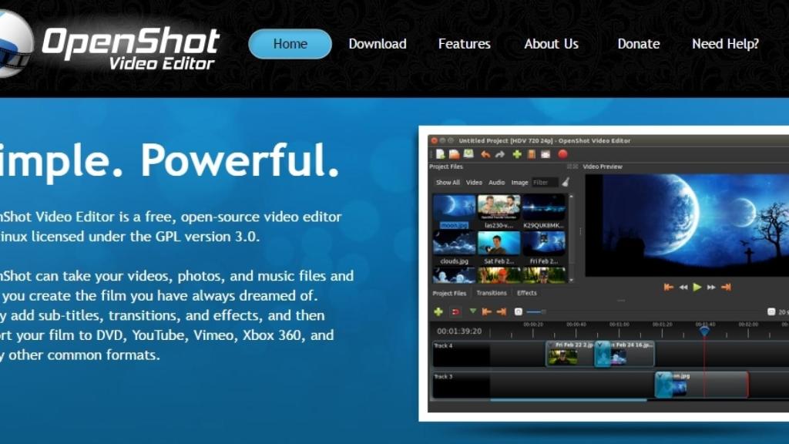The width and height of the screenshot is (789, 444).
Task: Click the Donate navigation link
Action: point(638,44)
